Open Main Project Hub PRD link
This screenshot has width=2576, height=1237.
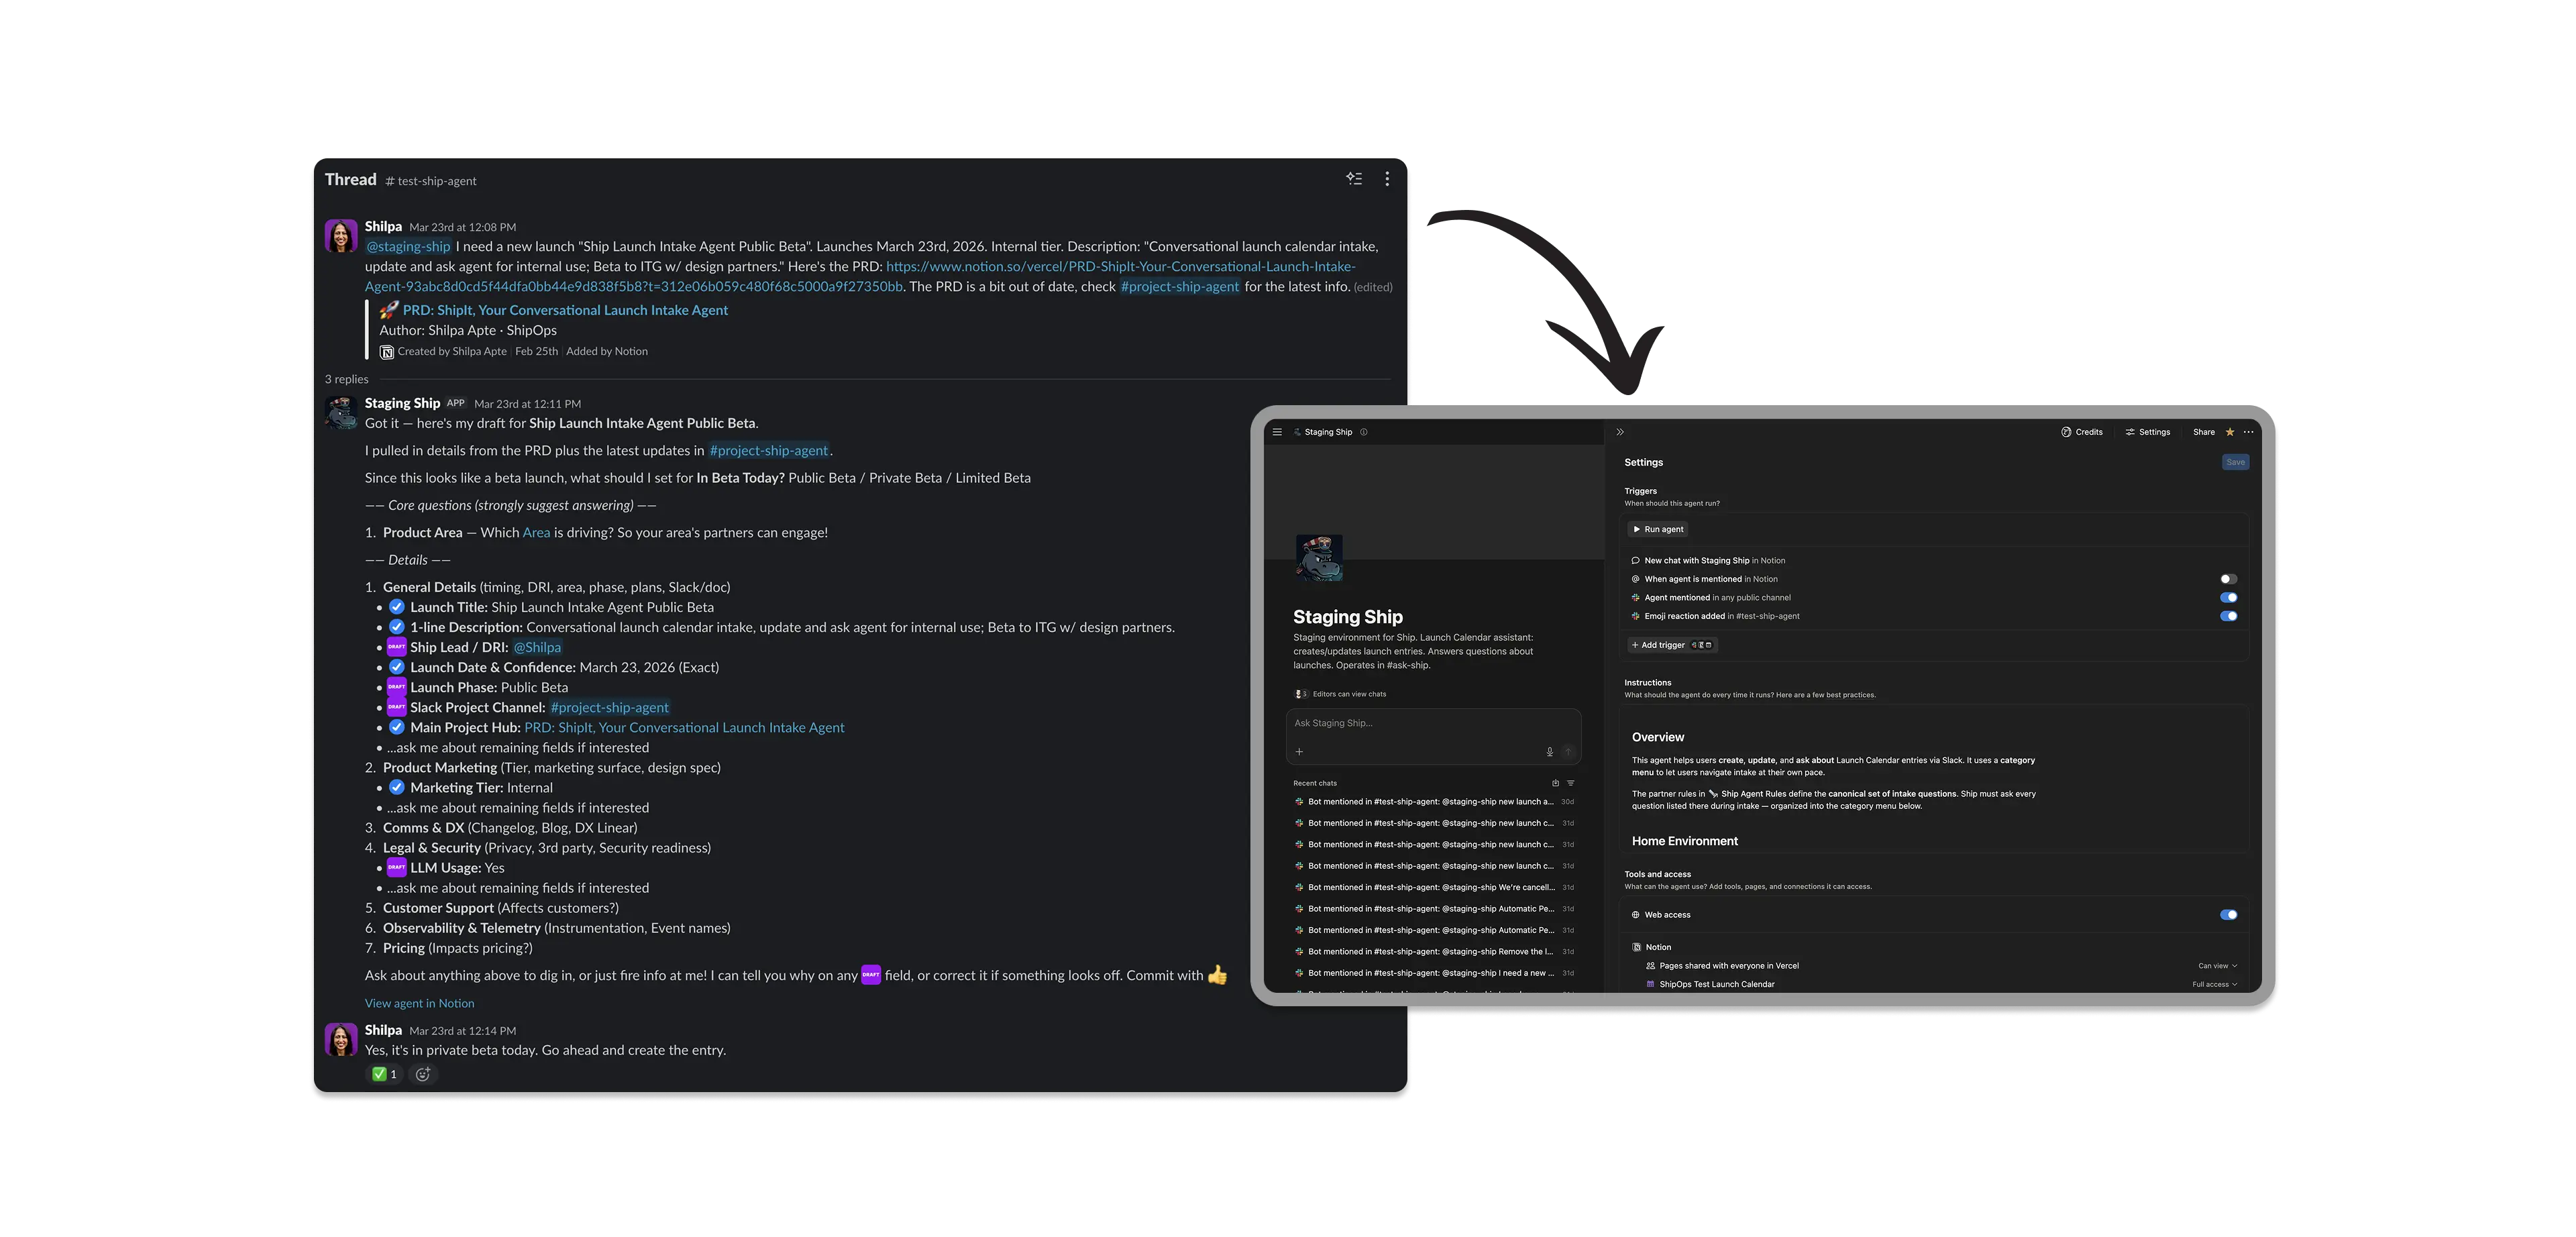[684, 727]
